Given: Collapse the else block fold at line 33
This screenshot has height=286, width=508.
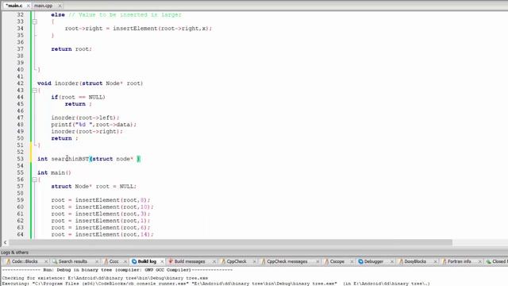Looking at the screenshot, I should click(34, 21).
